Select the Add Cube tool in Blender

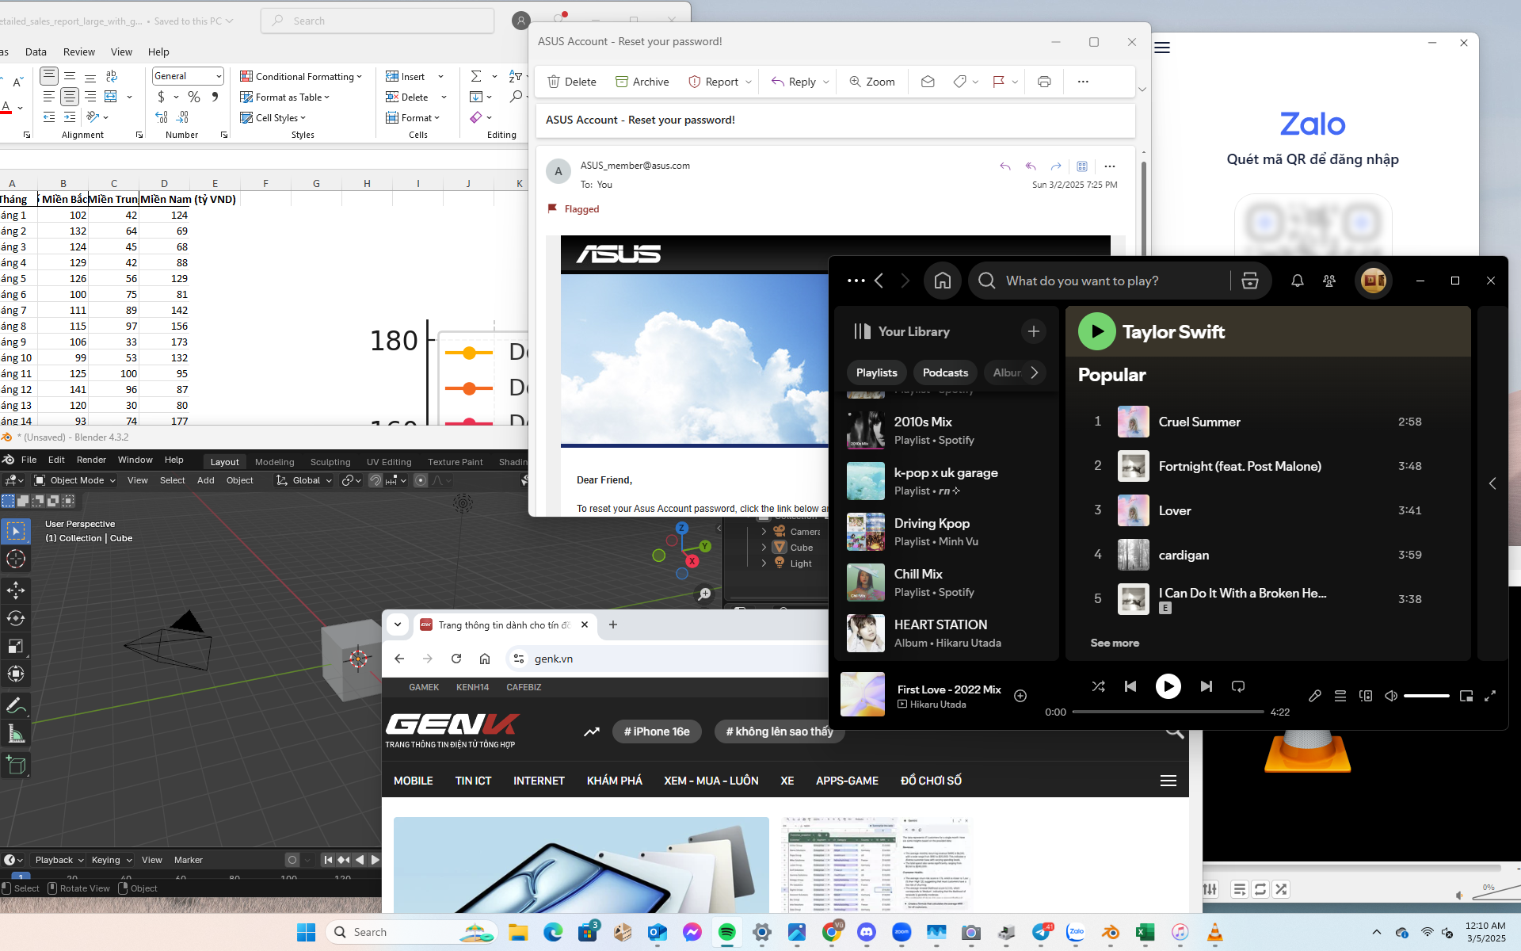click(16, 765)
